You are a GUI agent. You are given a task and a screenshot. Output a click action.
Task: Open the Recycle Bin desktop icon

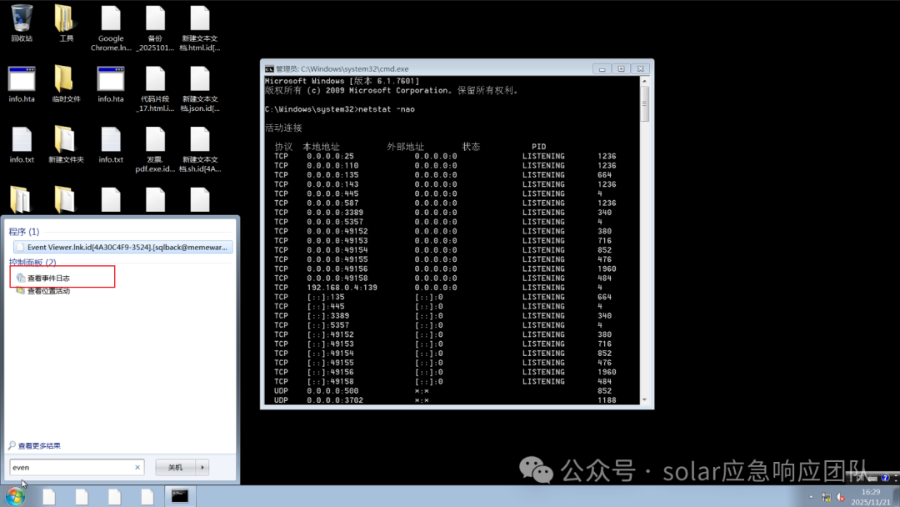point(21,23)
